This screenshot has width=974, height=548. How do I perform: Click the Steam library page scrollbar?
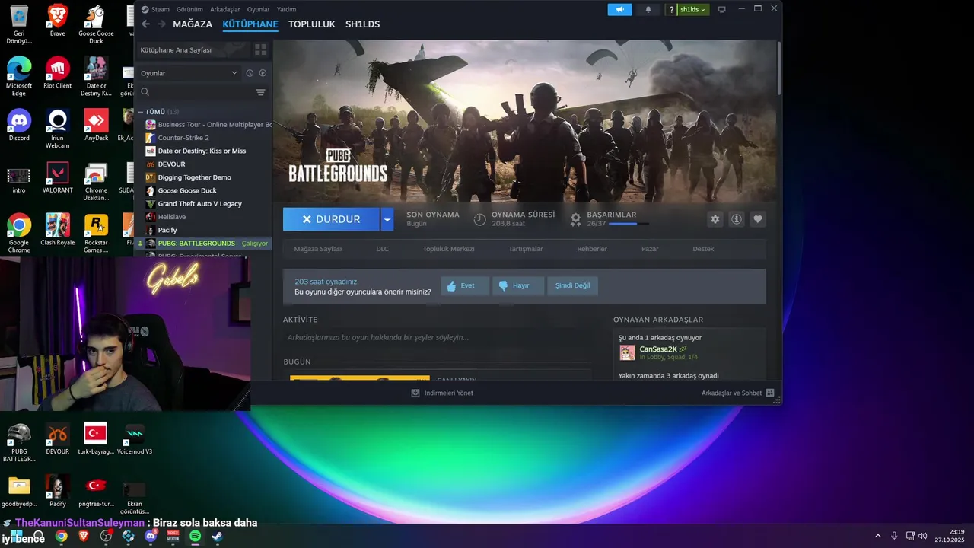[x=778, y=68]
